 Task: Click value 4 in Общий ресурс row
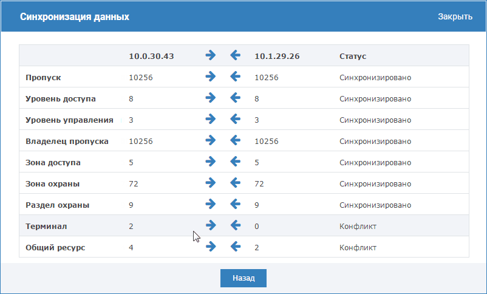(131, 248)
